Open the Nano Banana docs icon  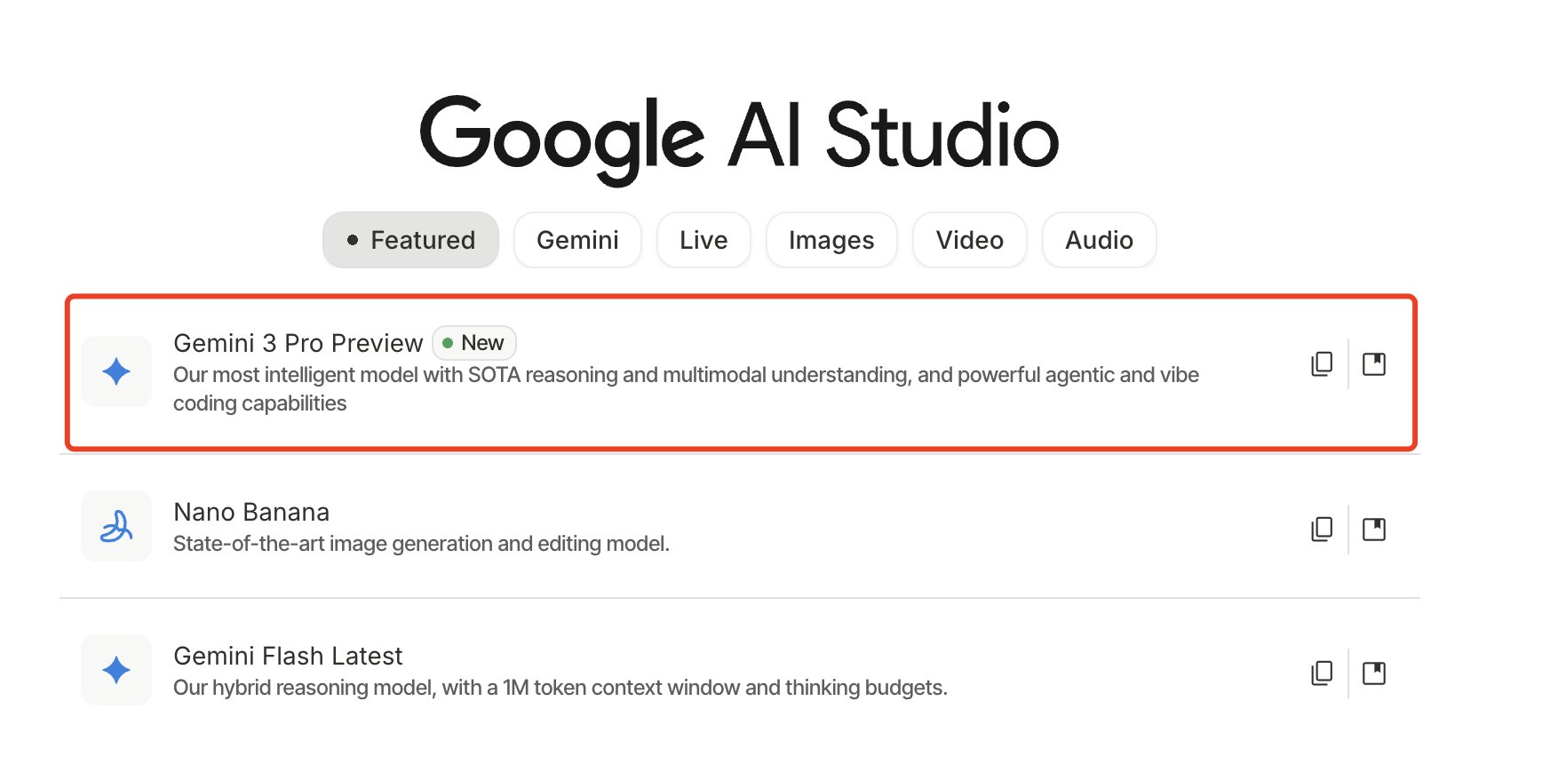click(1374, 530)
